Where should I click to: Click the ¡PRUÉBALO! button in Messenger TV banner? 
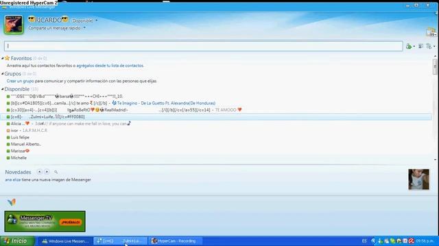[71, 222]
